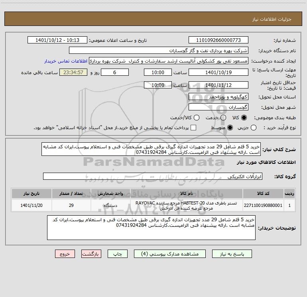Viewport: 307px width, 297px height.
Task: Choose the متوسط purchase type radio
Action: click(x=230, y=128)
